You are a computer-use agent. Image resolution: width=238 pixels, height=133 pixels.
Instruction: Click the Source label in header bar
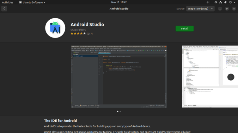point(180,9)
